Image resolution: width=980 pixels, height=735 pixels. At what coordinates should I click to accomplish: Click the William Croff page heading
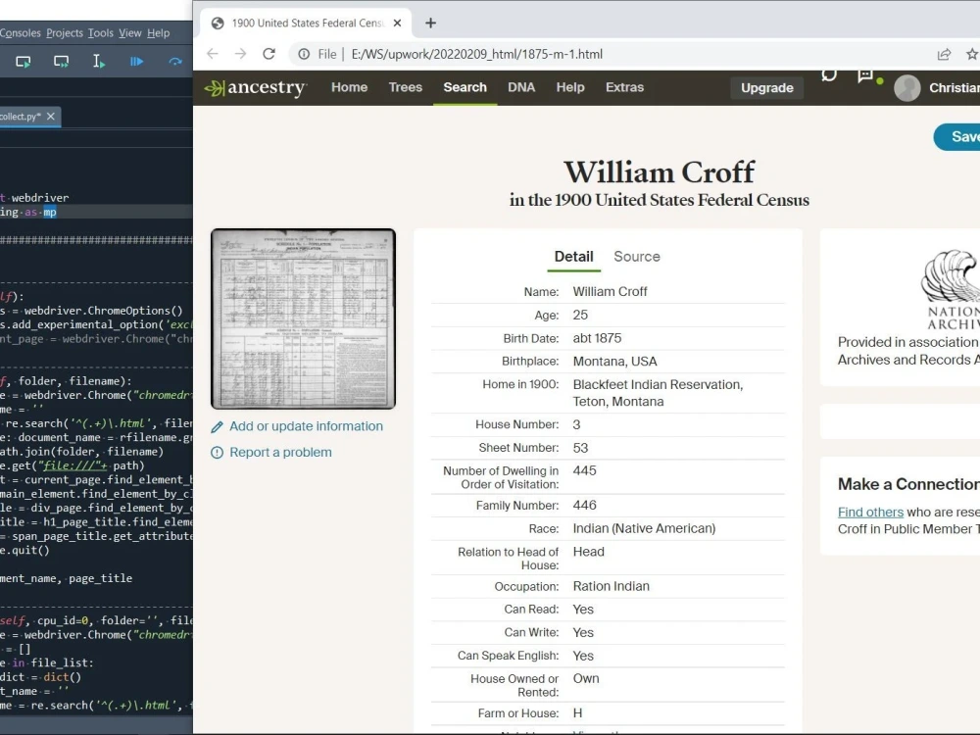pos(660,171)
